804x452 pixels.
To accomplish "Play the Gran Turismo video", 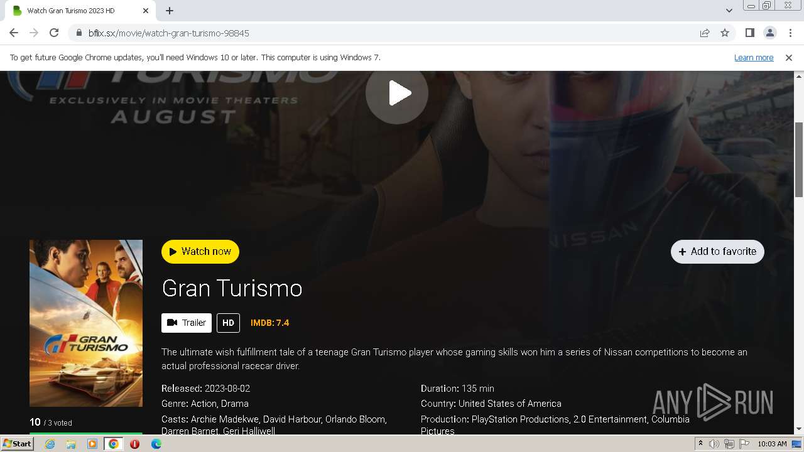I will [396, 93].
